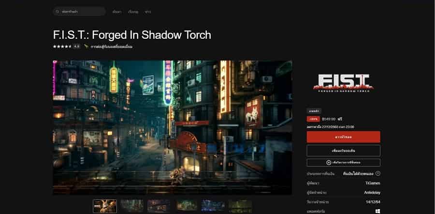Click the self-refundable refund type label
Screen dimensions: 435x214
click(x=358, y=173)
